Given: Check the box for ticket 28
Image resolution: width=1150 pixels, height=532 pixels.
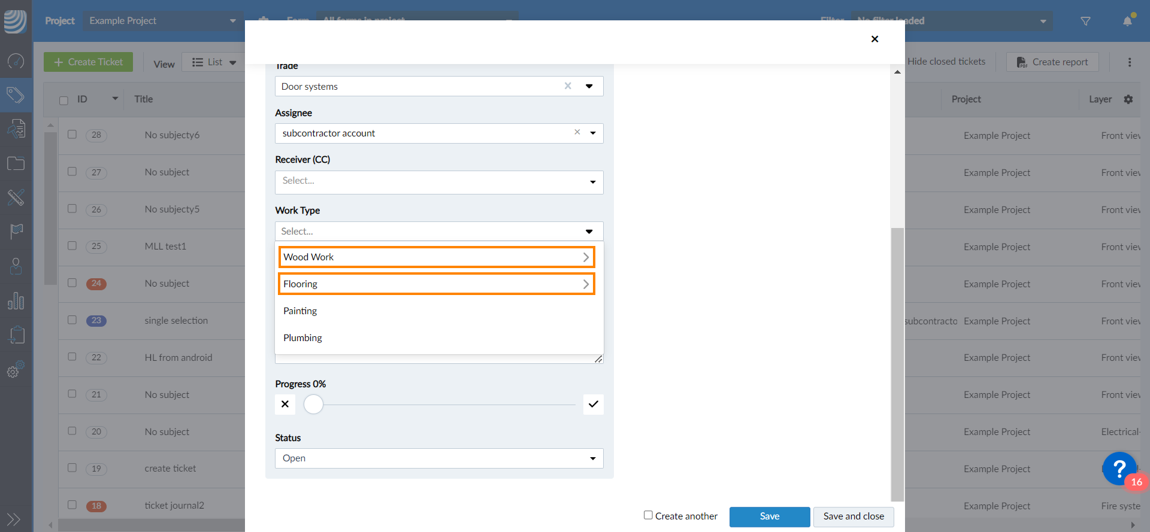Looking at the screenshot, I should 72,135.
